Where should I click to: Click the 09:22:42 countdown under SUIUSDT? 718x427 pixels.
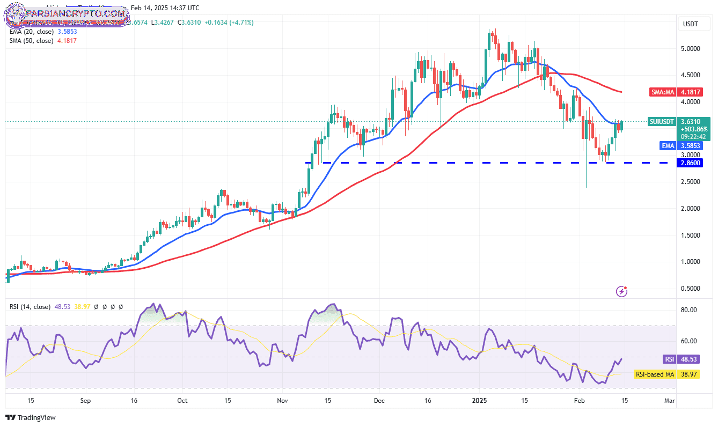(x=694, y=136)
